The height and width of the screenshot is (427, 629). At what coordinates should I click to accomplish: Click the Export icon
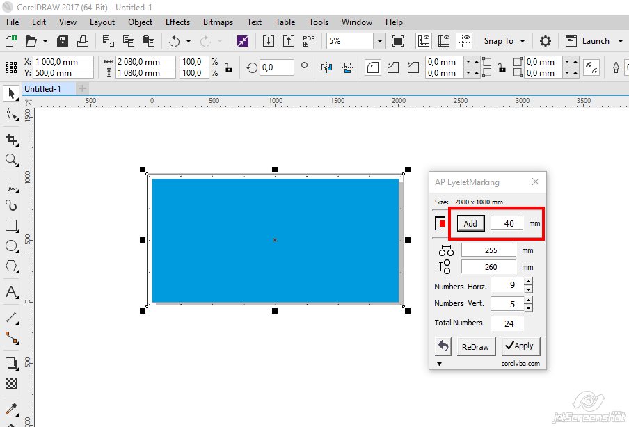pyautogui.click(x=289, y=41)
